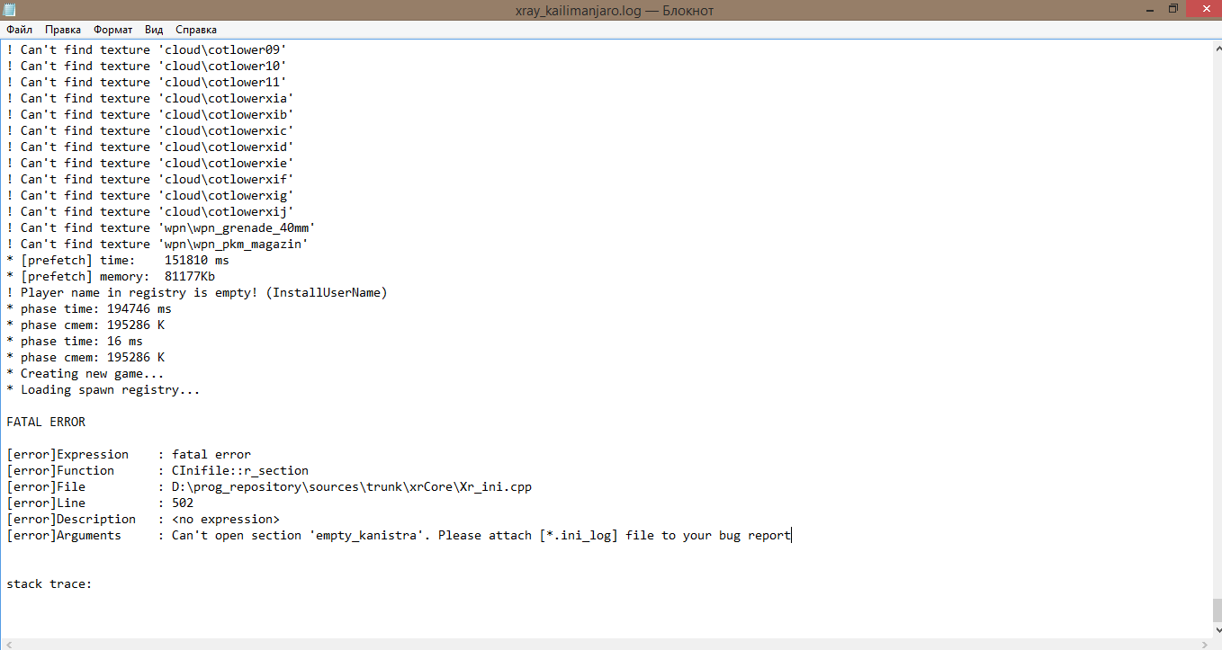Image resolution: width=1222 pixels, height=650 pixels.
Task: Click line 'cloud\cotlower09' texture error
Action: coord(147,49)
